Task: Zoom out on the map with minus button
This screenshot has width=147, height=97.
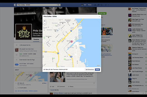Action: coord(45,24)
